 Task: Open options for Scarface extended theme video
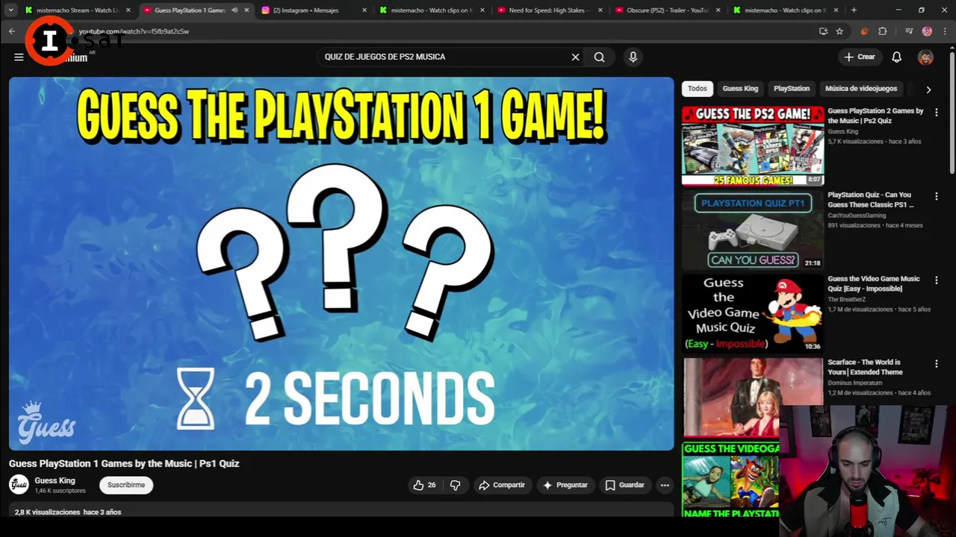pyautogui.click(x=936, y=363)
